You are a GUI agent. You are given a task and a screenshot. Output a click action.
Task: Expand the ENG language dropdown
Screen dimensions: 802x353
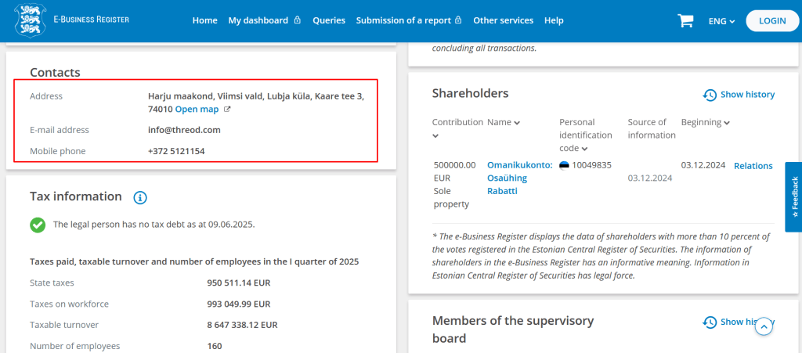tap(721, 21)
